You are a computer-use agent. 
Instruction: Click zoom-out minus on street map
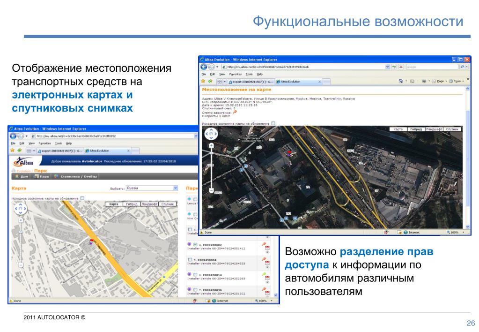coord(21,265)
